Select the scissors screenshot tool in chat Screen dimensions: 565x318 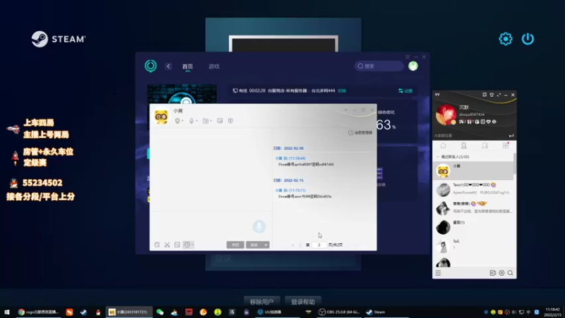click(x=167, y=245)
